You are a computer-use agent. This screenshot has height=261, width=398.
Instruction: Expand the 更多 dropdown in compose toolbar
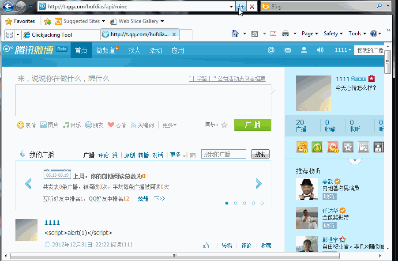click(x=169, y=125)
